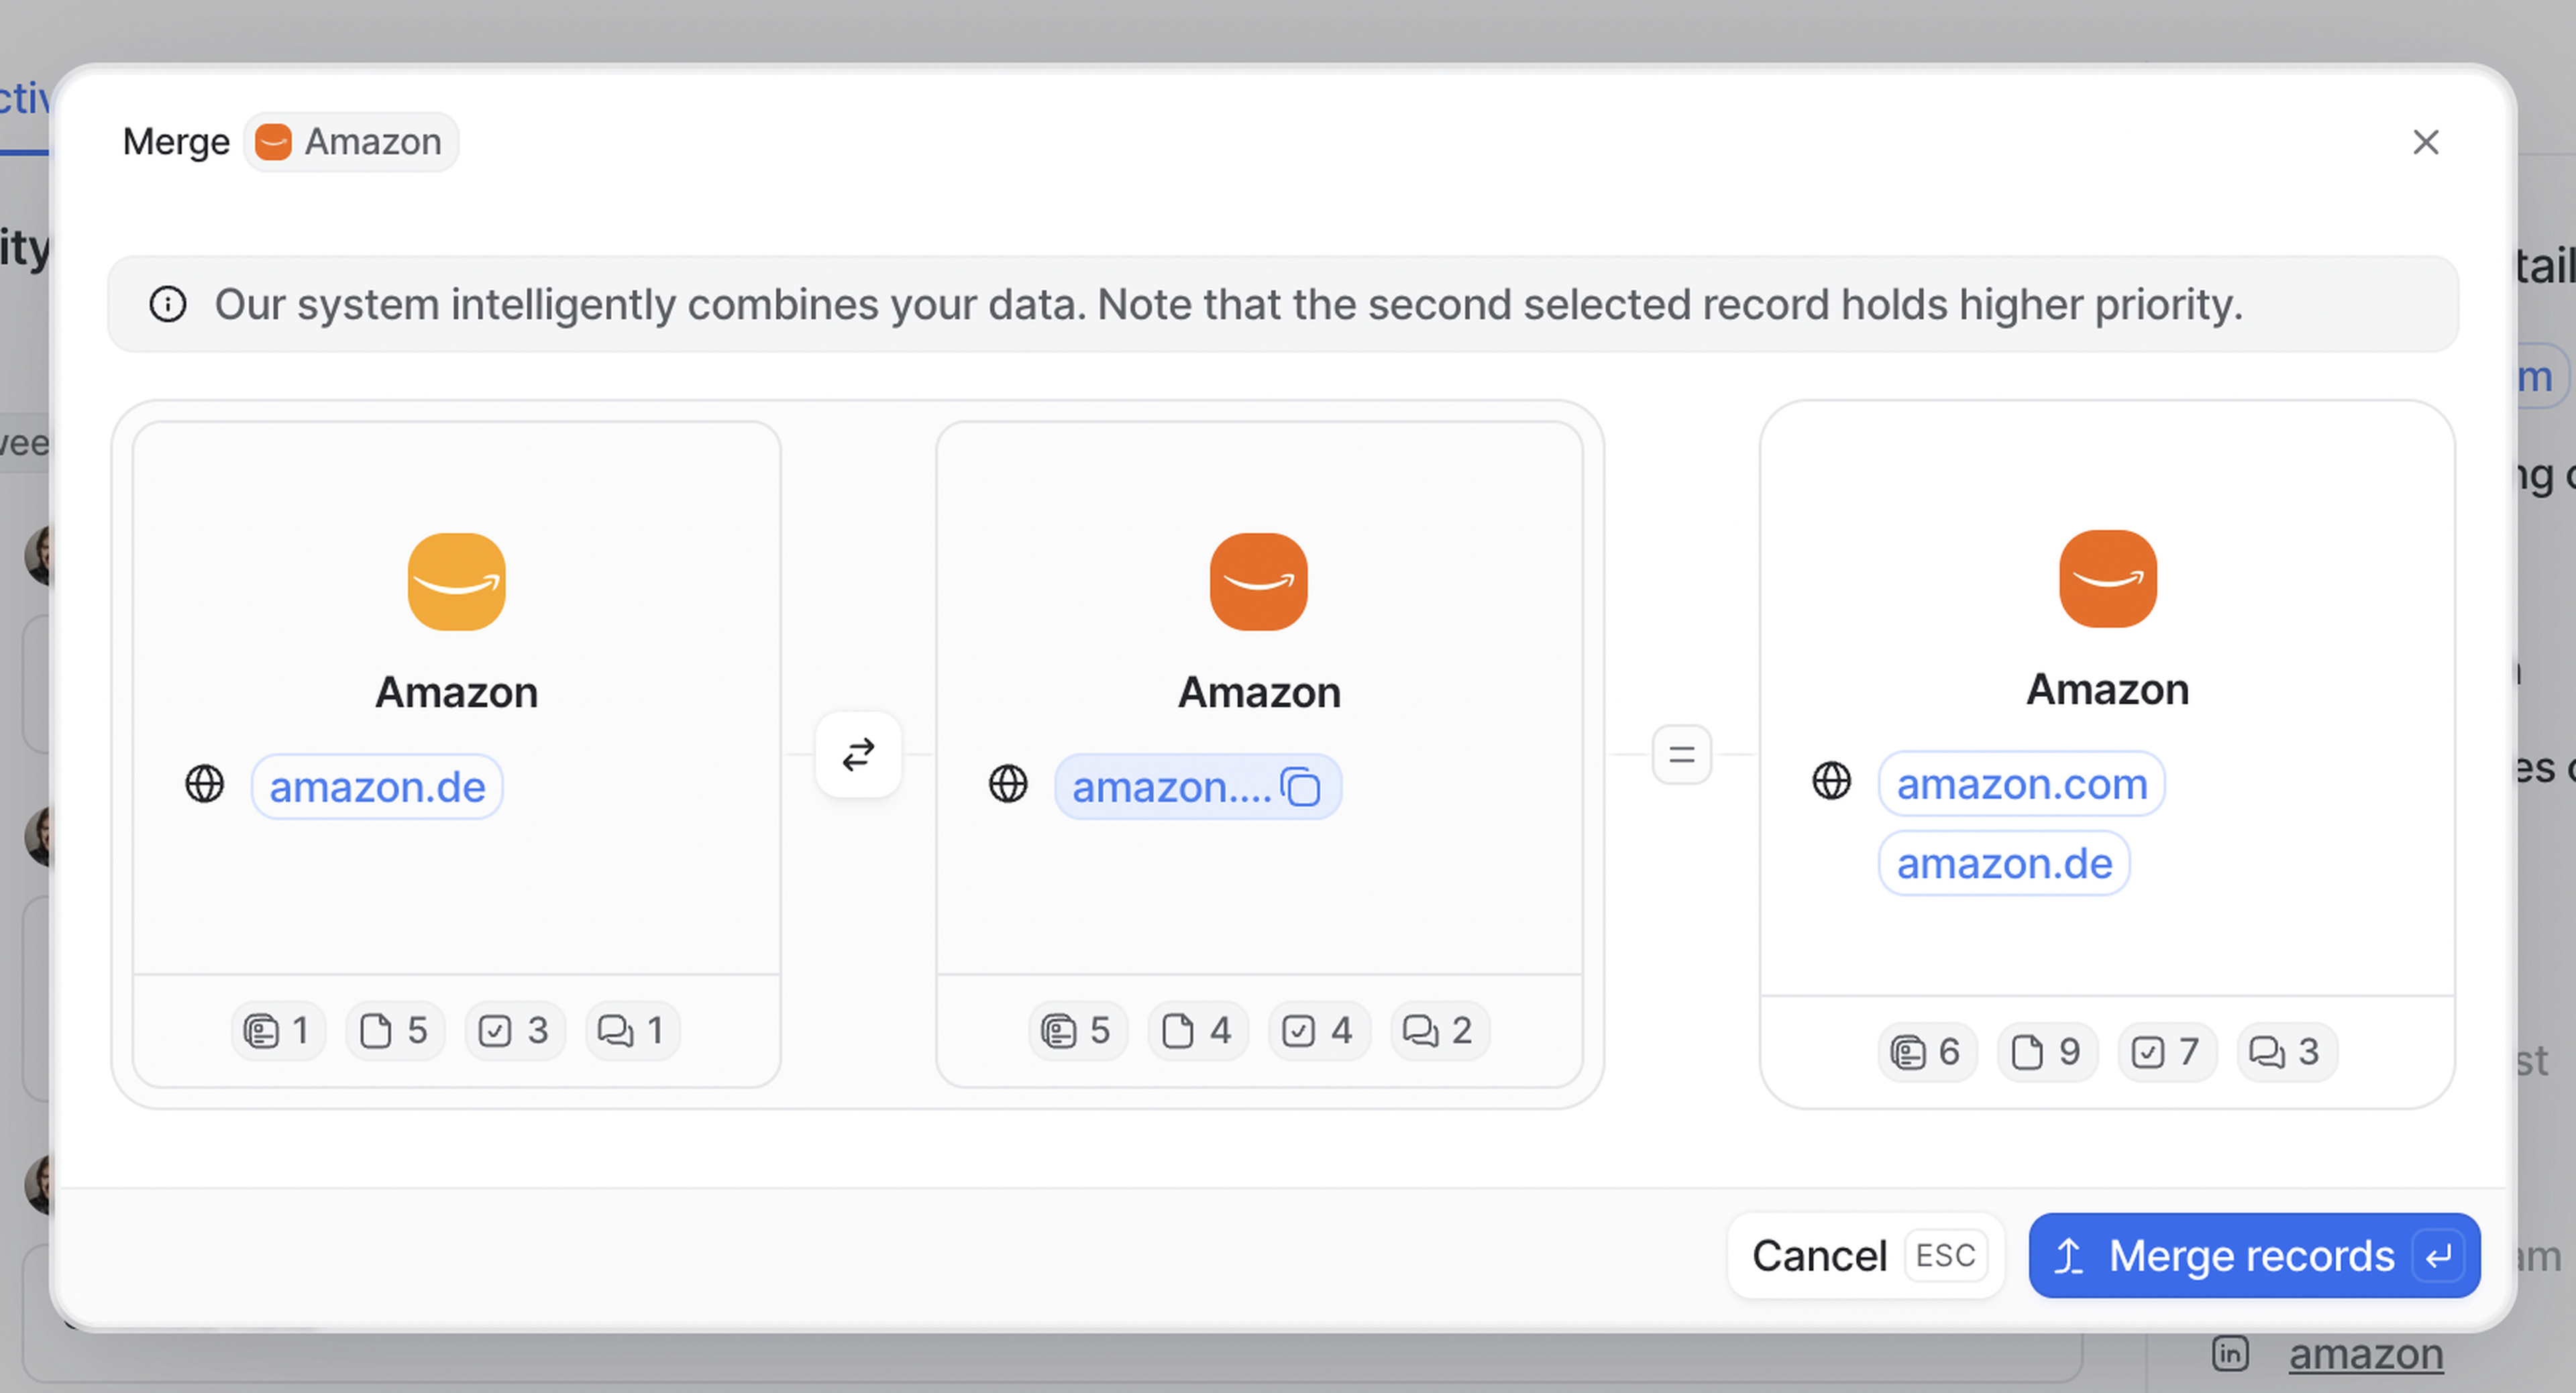This screenshot has width=2576, height=1393.
Task: Confirm with the Merge records button
Action: (x=2254, y=1255)
